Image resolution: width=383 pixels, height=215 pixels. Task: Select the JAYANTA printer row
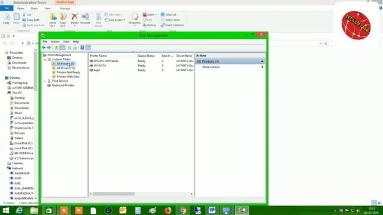[x=141, y=66]
